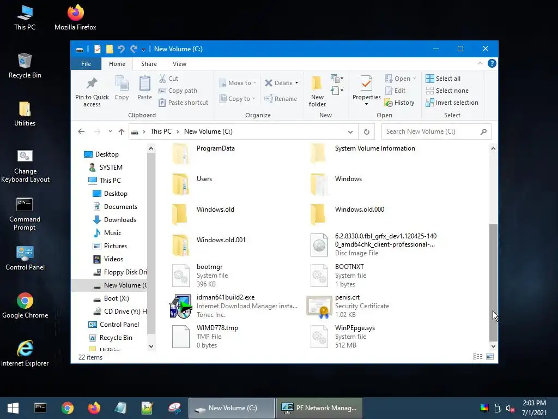Select the idman641build2.exe file

click(234, 306)
